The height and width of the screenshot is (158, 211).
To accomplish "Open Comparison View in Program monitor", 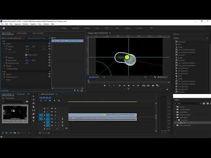I will click(157, 86).
